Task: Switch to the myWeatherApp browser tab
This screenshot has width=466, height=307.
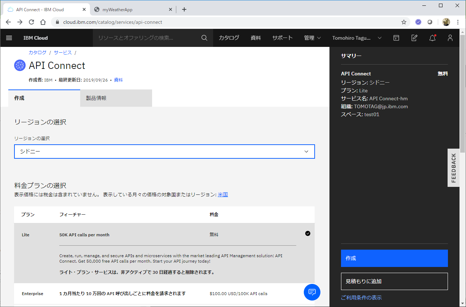Action: pyautogui.click(x=133, y=9)
